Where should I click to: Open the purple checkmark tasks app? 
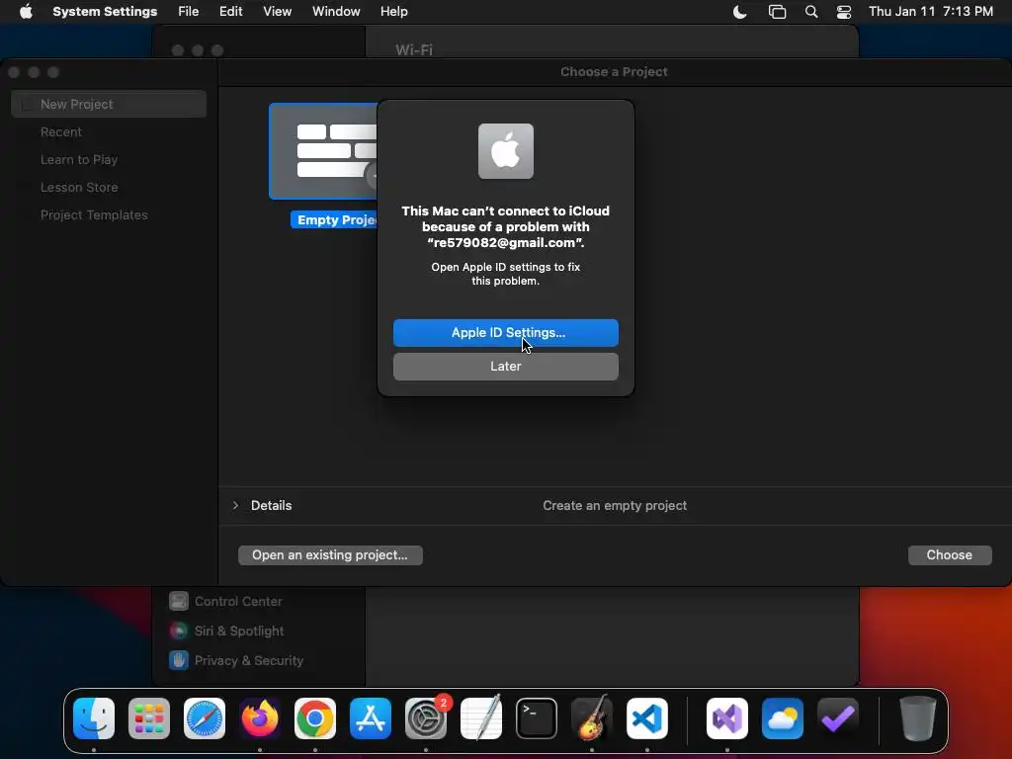click(838, 718)
